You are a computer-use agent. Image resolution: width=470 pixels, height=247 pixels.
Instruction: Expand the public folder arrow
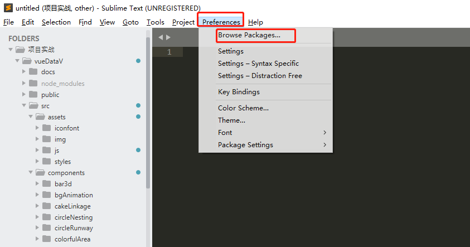pos(24,94)
